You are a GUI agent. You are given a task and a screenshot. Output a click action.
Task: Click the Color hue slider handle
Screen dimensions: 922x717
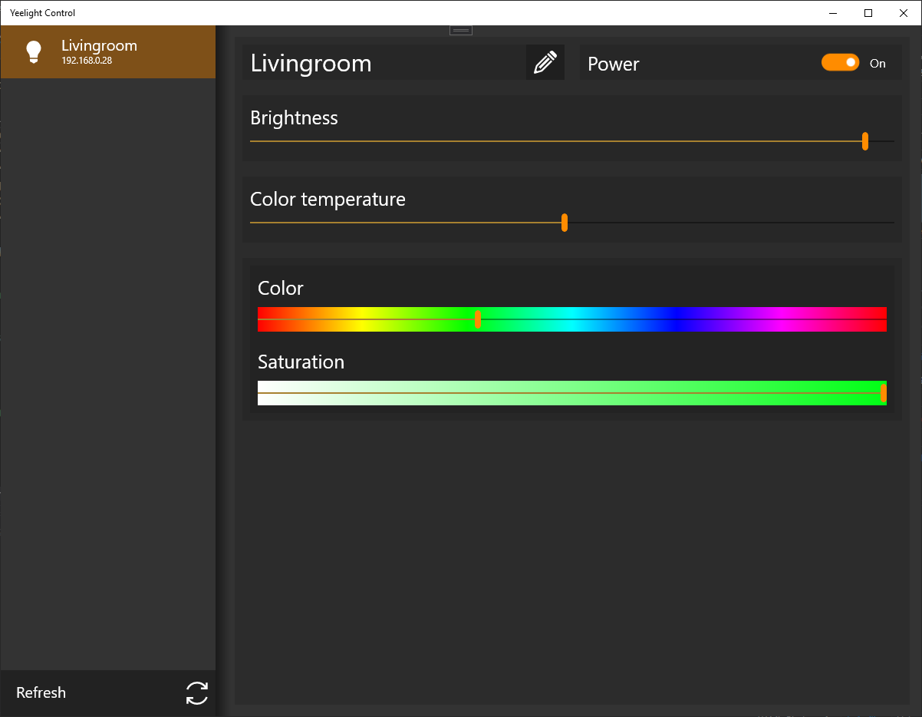[478, 319]
